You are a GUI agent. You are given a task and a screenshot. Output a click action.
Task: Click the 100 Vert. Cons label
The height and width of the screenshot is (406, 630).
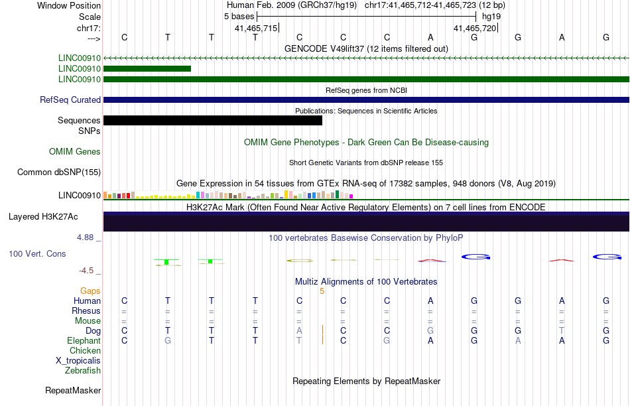click(37, 253)
